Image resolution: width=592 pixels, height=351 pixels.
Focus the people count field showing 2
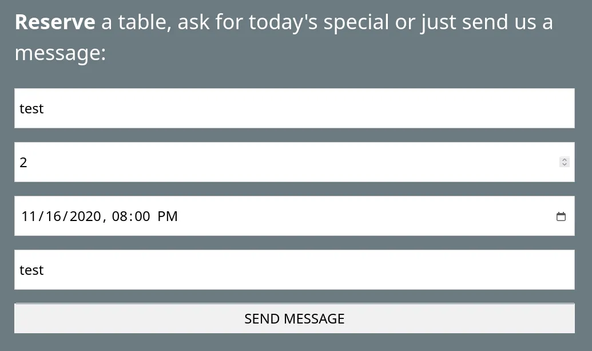coord(295,162)
